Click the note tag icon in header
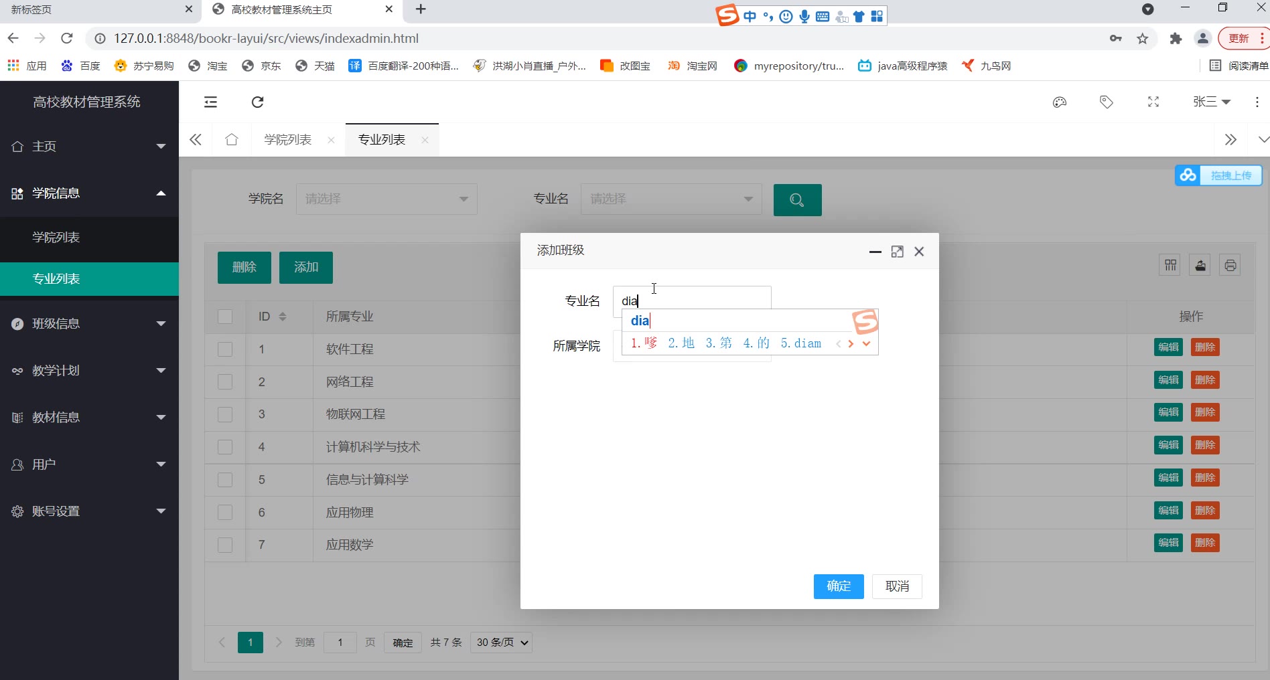The width and height of the screenshot is (1270, 680). (1106, 102)
